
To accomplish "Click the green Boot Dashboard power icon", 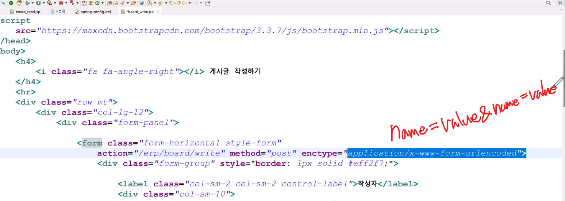I will point(11,3).
